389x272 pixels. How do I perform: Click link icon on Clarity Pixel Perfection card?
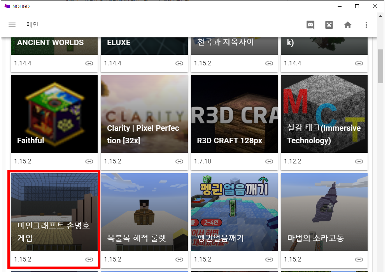179,161
